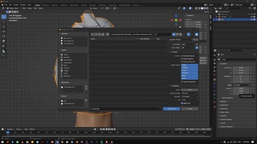Screen dimensions: 257x144
Task: Open rotation Mode XYZ Euler dropdown
Action: (x=241, y=85)
